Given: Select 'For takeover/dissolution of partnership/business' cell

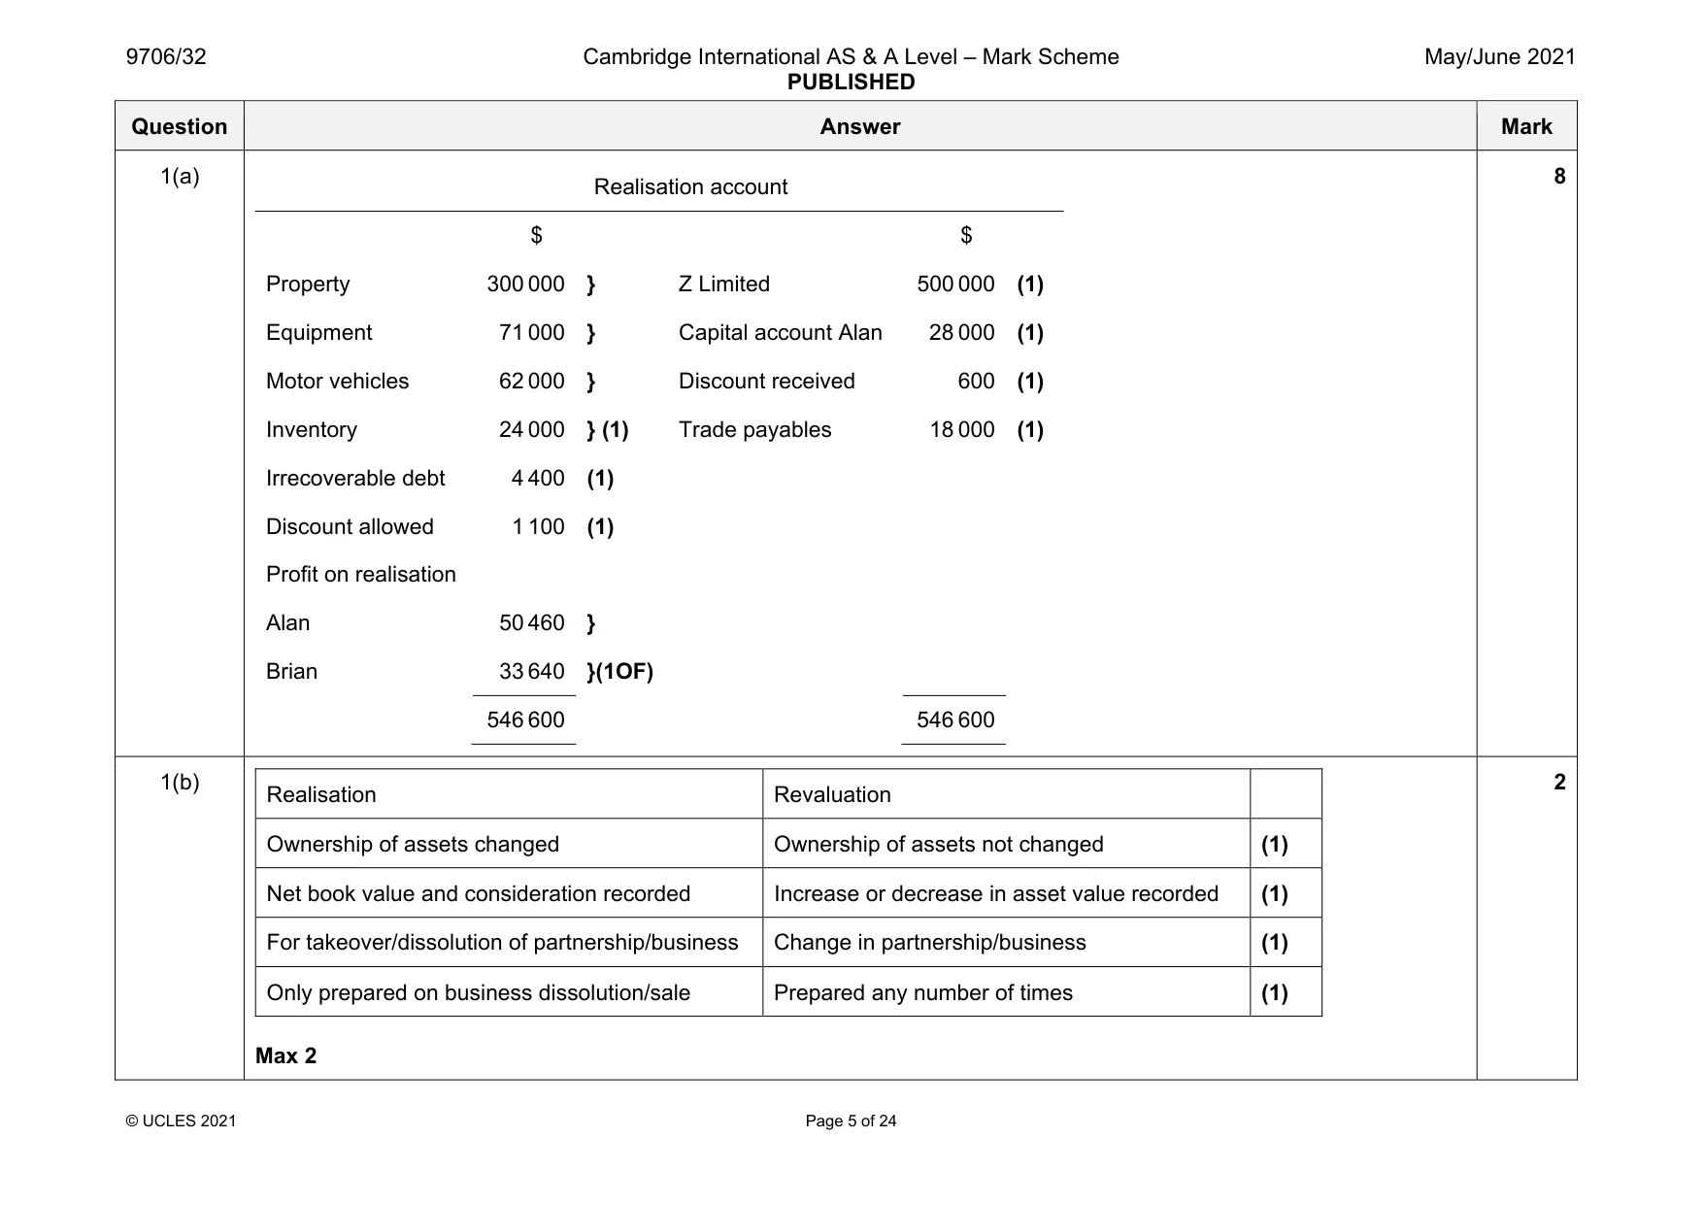Looking at the screenshot, I should click(x=509, y=943).
